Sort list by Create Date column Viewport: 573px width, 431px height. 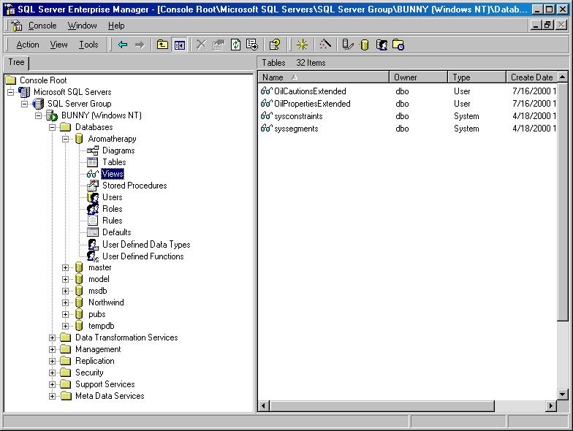click(x=532, y=77)
